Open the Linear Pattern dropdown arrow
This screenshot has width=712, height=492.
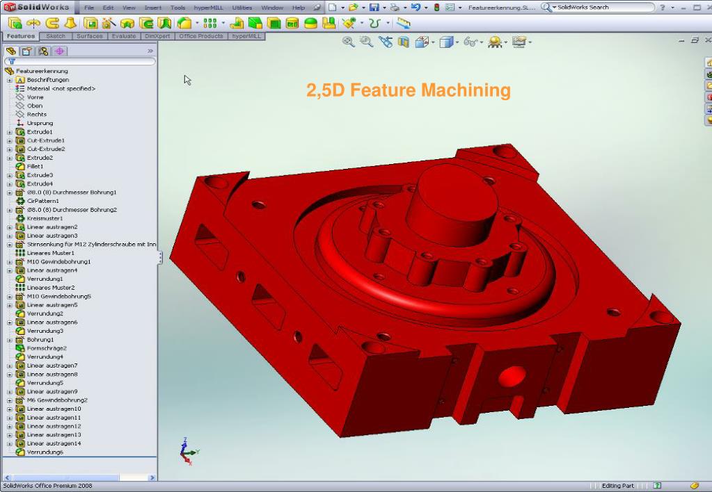coord(223,23)
